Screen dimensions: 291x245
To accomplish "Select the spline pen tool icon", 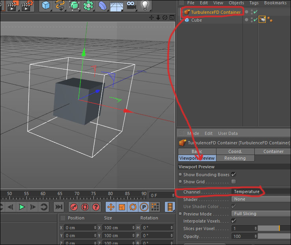I will pyautogui.click(x=60, y=6).
